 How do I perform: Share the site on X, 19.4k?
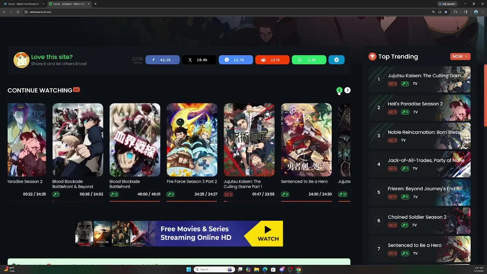[x=199, y=60]
